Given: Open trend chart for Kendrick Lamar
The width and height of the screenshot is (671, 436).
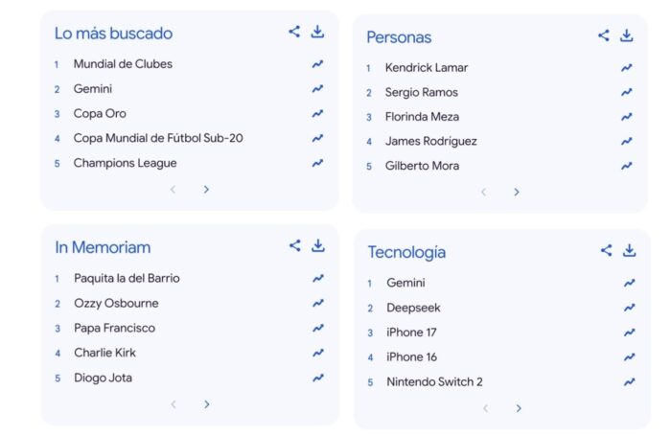Looking at the screenshot, I should point(627,68).
